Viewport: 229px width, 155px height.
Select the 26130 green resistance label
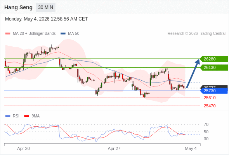tap(213, 67)
